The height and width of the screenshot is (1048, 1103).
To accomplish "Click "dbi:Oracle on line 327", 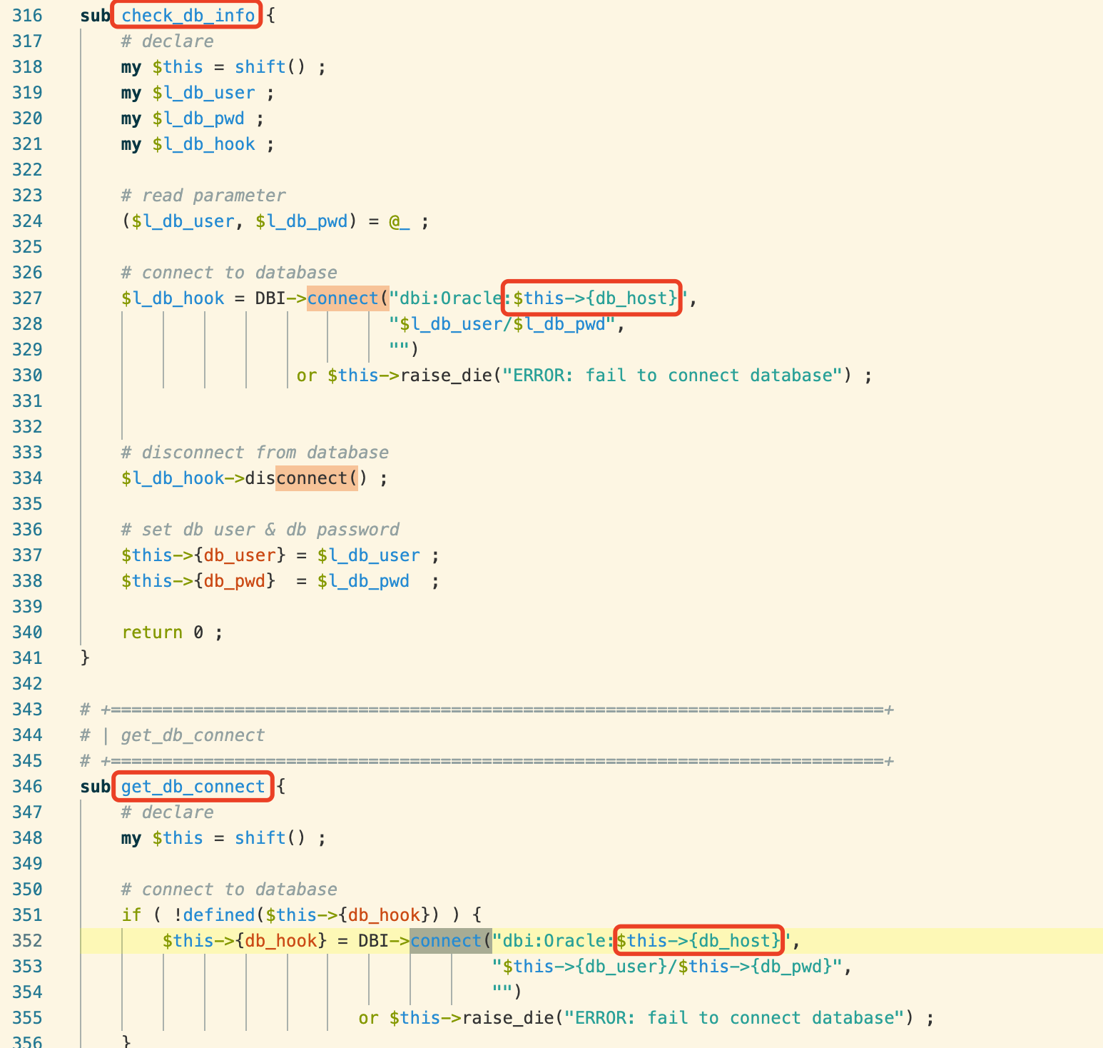I will click(445, 298).
